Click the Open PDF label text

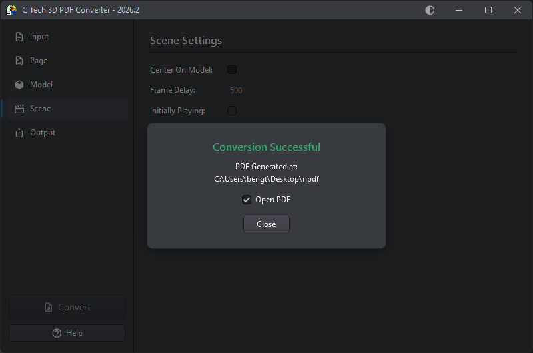click(x=273, y=200)
